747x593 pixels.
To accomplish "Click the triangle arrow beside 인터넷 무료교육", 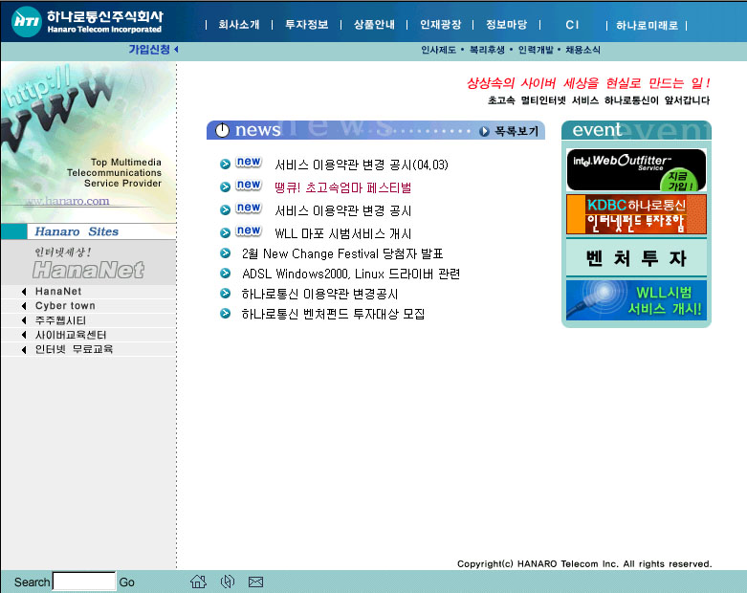I will [x=23, y=350].
